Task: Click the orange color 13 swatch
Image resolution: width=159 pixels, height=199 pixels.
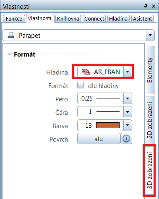Action: pos(108,125)
